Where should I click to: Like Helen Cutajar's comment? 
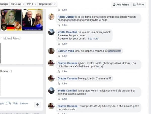[x=64, y=25]
